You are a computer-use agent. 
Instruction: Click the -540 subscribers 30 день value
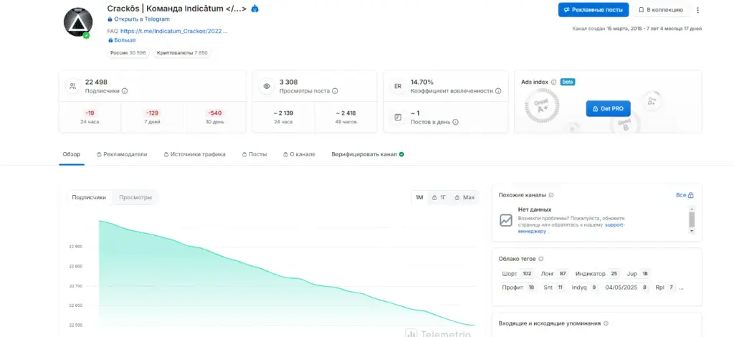point(215,113)
